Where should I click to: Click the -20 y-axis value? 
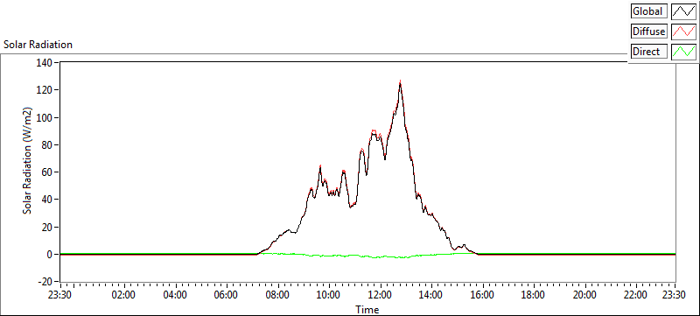(x=45, y=282)
